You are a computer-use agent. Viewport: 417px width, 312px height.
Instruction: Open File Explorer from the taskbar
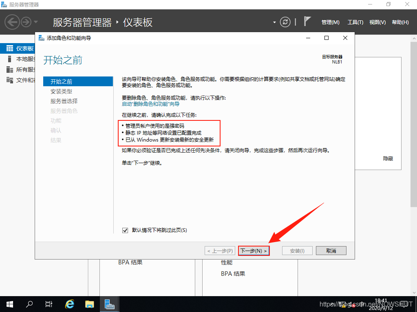coord(90,304)
